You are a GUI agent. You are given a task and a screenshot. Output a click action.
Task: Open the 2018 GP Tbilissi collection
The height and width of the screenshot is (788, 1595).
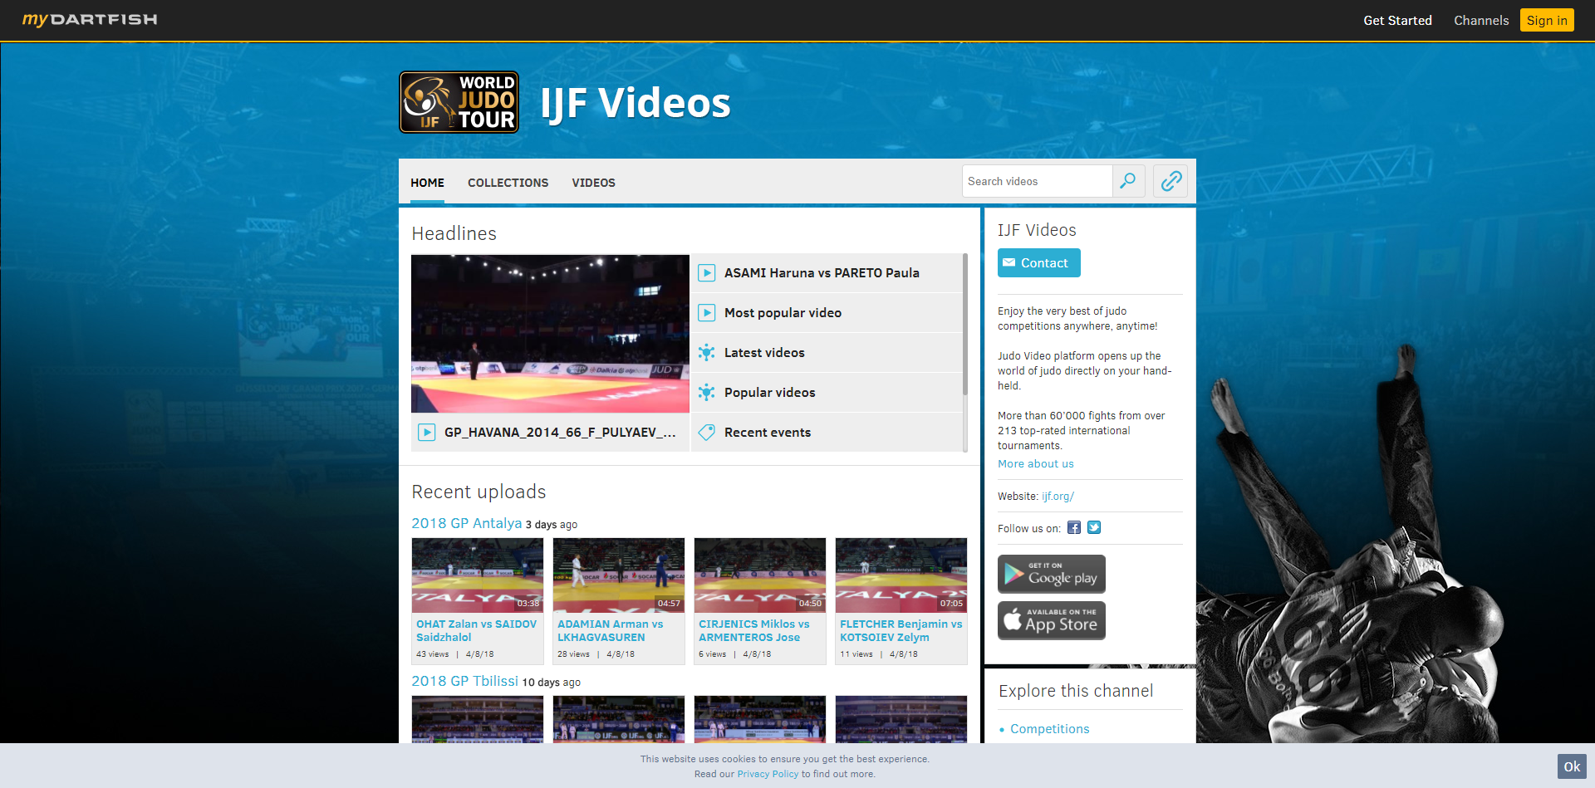tap(465, 681)
